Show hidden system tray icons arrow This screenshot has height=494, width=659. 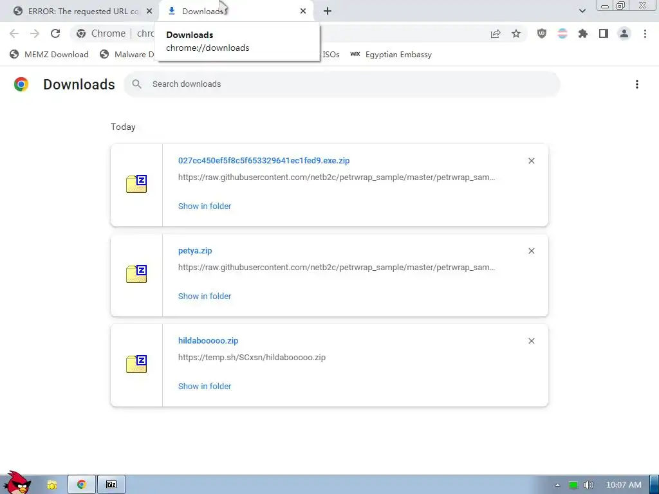[558, 485]
